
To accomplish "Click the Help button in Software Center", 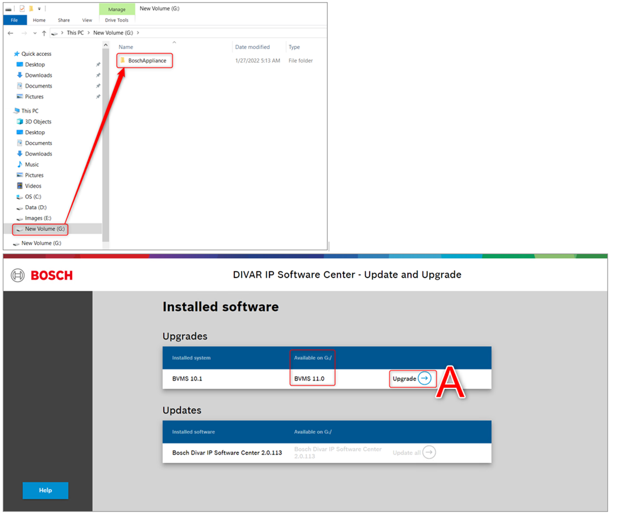I will 45,490.
